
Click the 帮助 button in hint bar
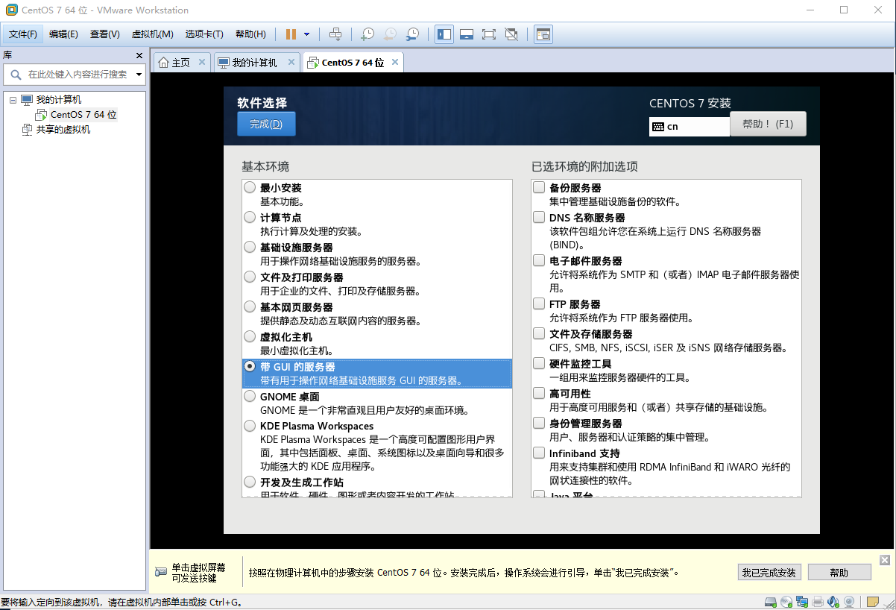(839, 573)
